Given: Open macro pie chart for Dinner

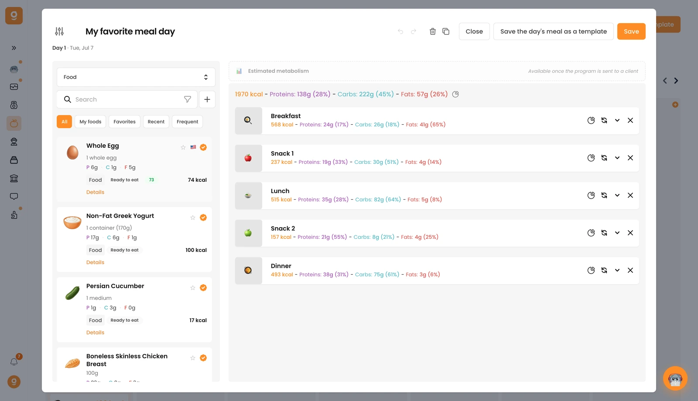Looking at the screenshot, I should [591, 270].
